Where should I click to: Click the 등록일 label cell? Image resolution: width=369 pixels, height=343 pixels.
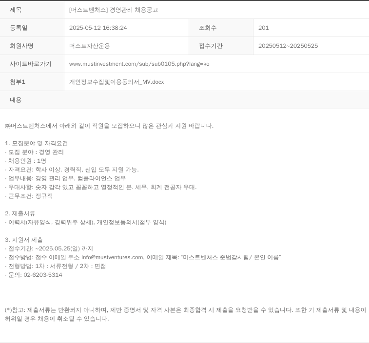(x=32, y=28)
